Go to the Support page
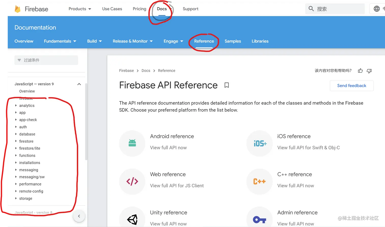 click(190, 9)
